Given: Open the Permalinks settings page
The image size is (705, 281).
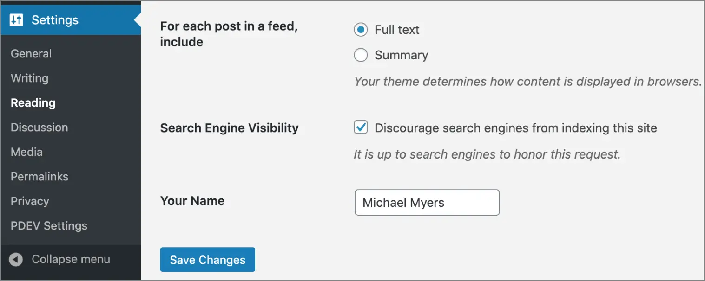Looking at the screenshot, I should (40, 176).
